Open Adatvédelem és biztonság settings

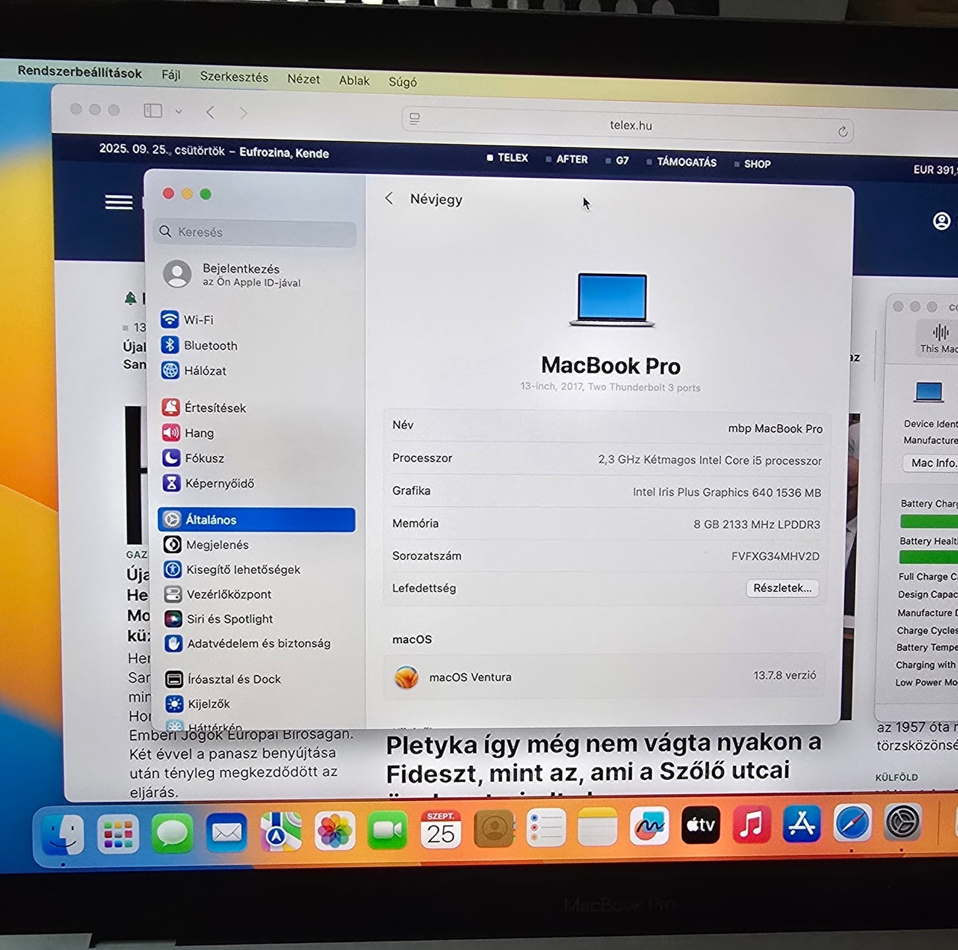point(248,643)
